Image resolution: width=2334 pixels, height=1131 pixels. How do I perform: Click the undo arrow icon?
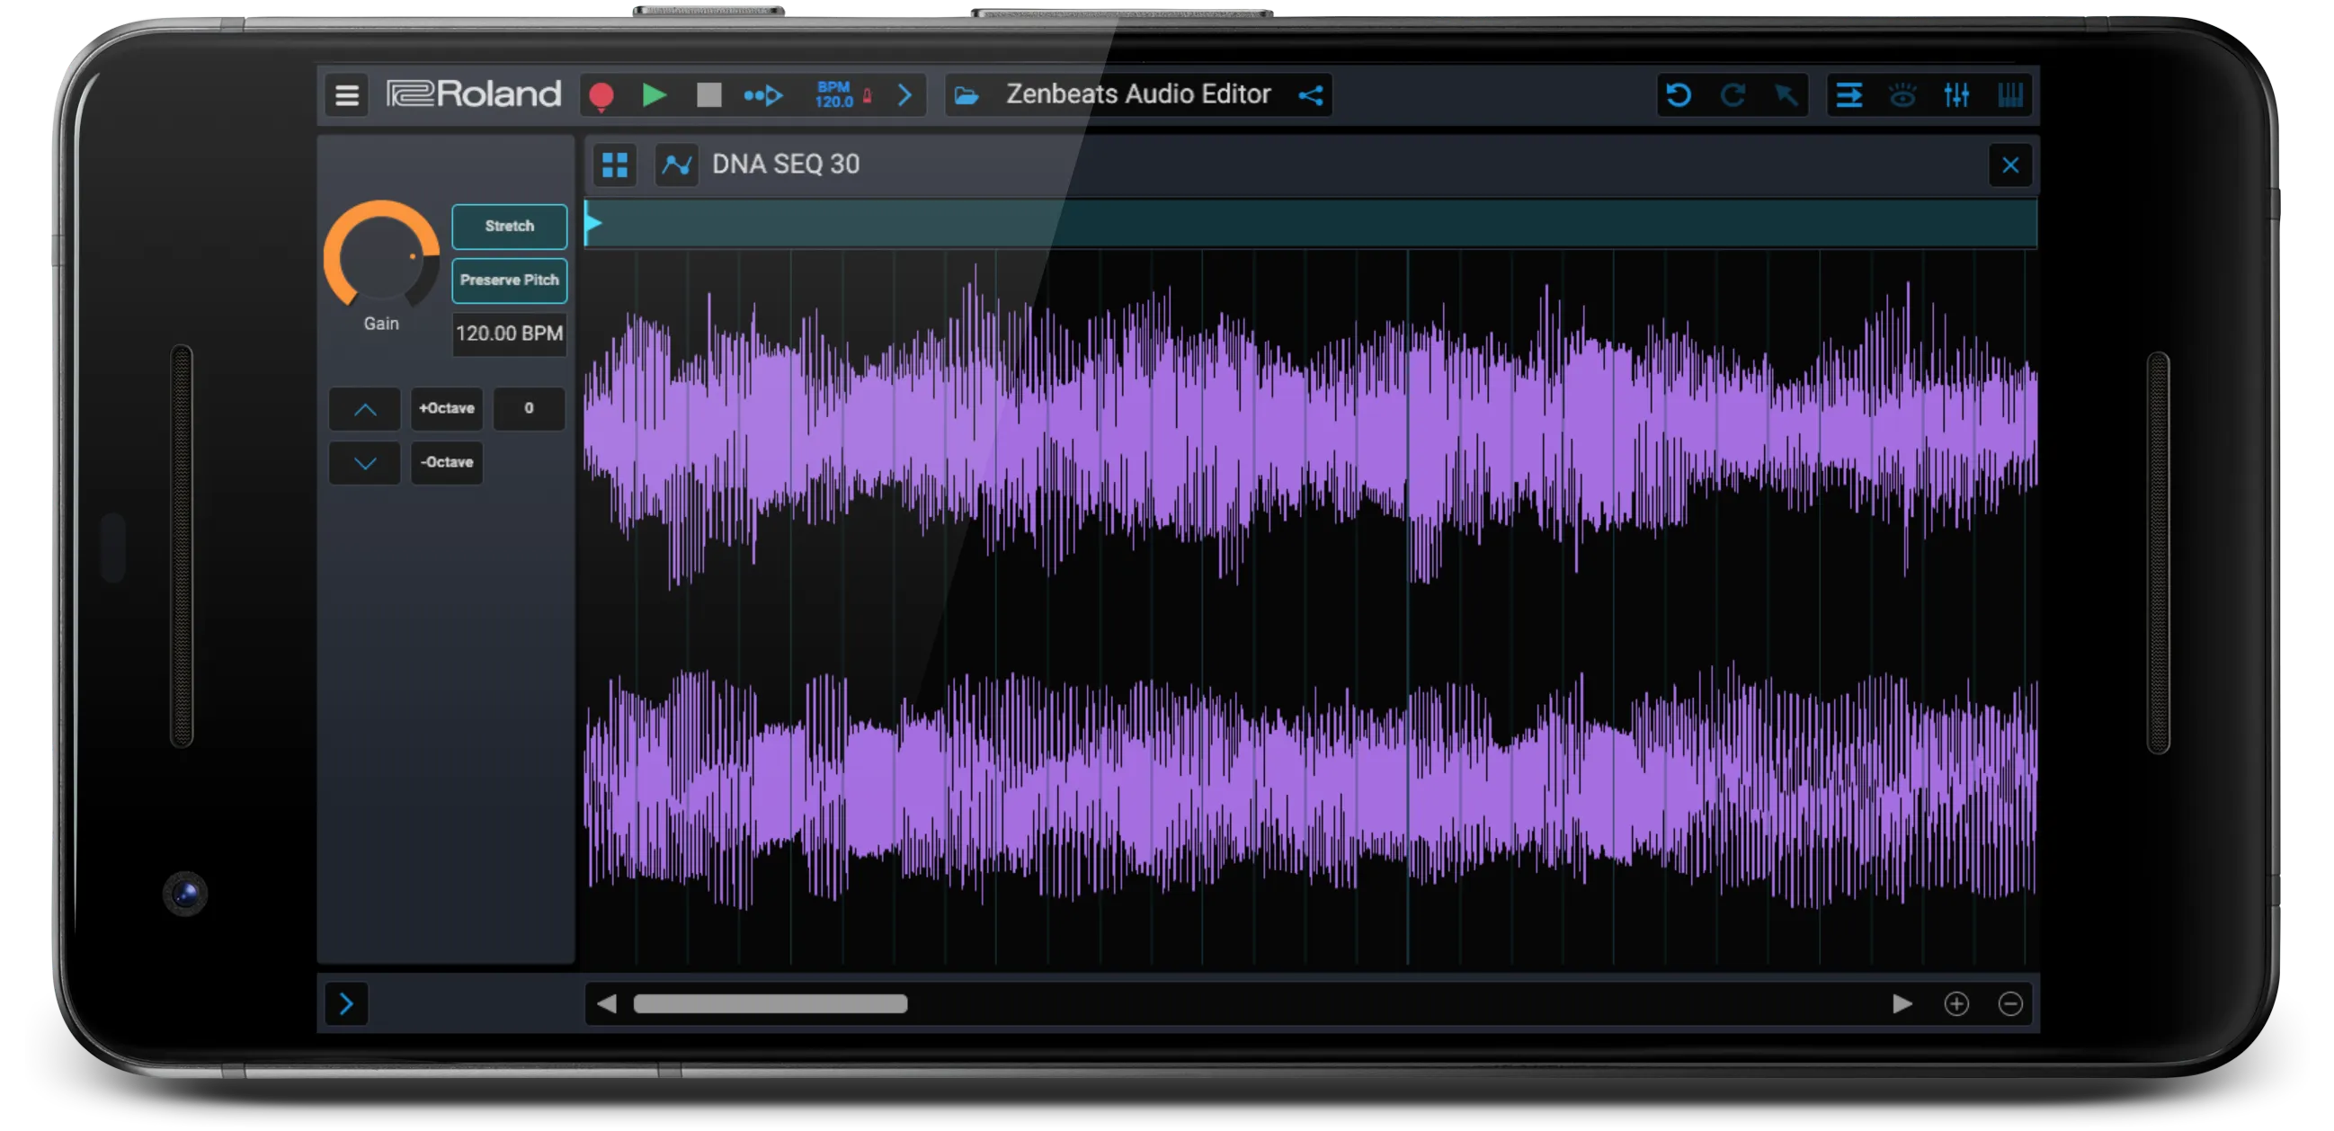pos(1678,95)
